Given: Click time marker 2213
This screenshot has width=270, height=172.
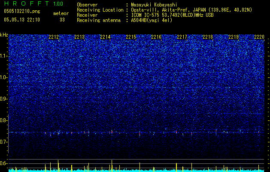Looking at the screenshot, I should tap(79, 37).
